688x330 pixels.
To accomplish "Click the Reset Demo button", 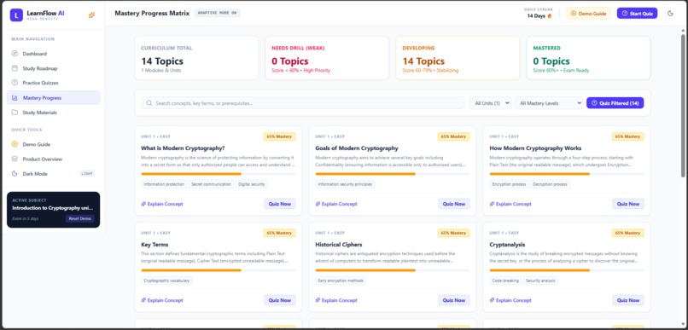I will (x=80, y=218).
